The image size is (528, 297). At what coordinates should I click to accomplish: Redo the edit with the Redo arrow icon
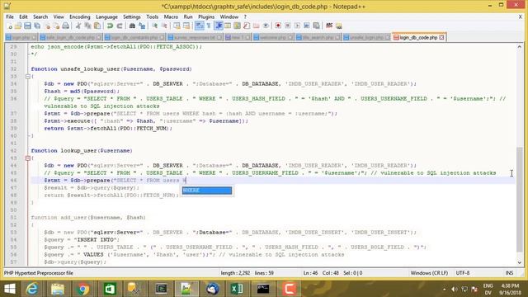120,26
